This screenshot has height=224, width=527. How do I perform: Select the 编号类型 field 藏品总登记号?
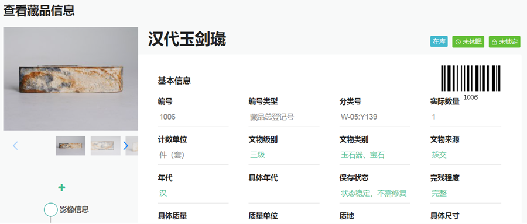click(283, 117)
